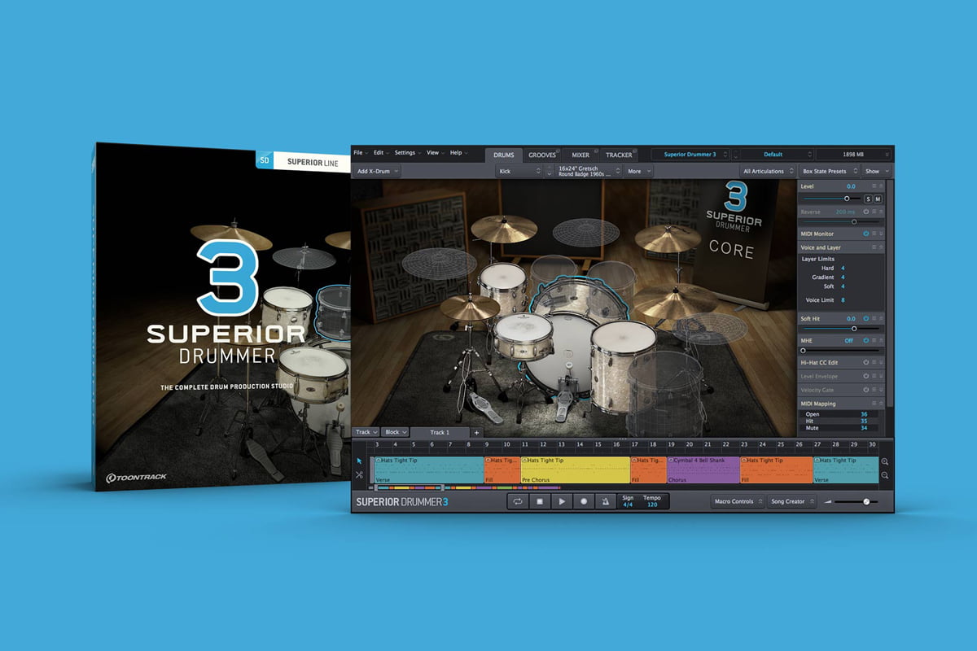Open the View menu
The image size is (977, 651).
point(435,152)
